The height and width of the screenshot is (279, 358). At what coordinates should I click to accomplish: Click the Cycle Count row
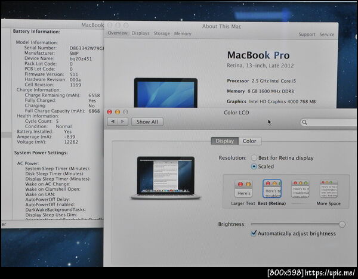[42, 121]
